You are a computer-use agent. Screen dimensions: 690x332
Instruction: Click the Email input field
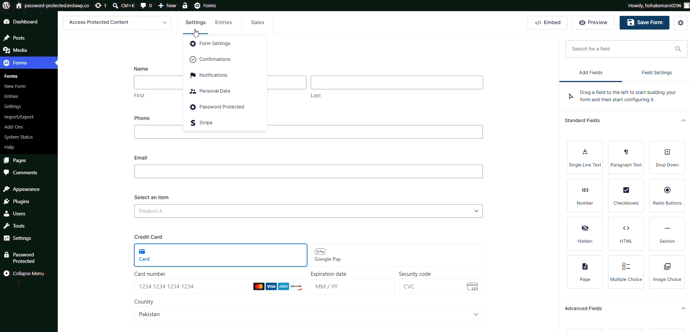pyautogui.click(x=309, y=171)
